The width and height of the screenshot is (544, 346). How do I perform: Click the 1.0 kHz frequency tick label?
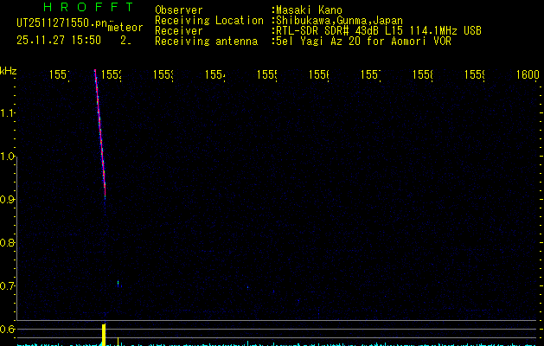click(9, 157)
